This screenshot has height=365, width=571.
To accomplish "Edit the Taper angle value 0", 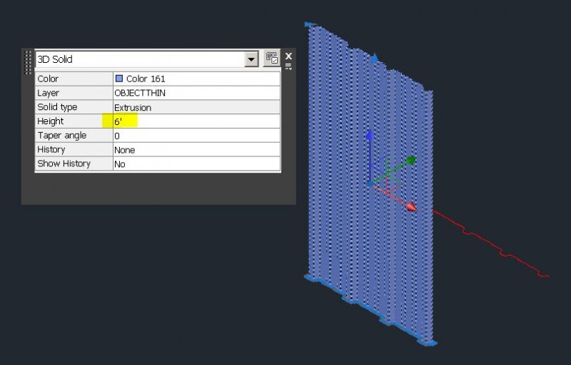I will [x=197, y=136].
